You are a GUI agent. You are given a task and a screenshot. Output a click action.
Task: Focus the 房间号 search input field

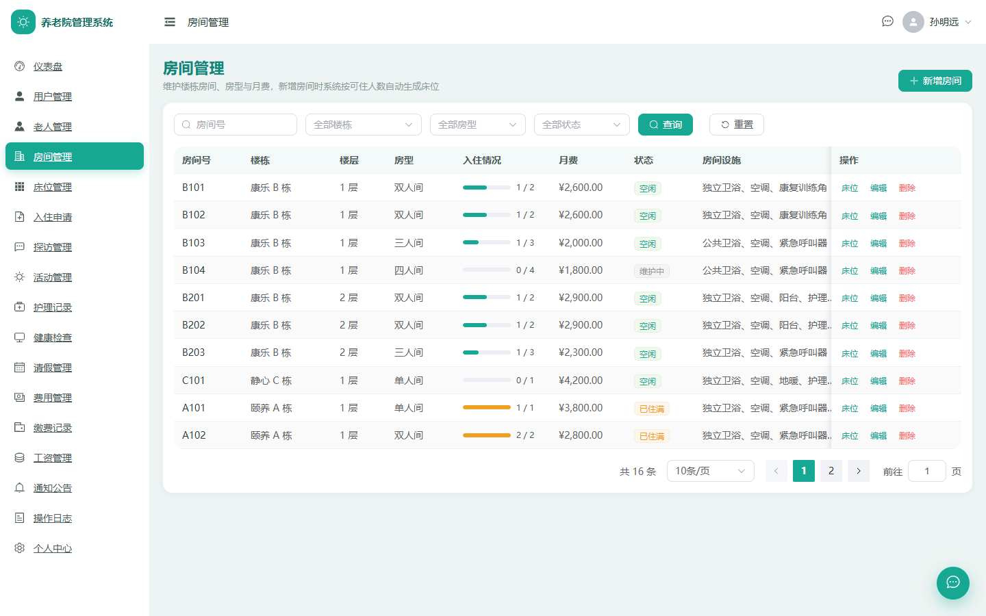tap(236, 125)
